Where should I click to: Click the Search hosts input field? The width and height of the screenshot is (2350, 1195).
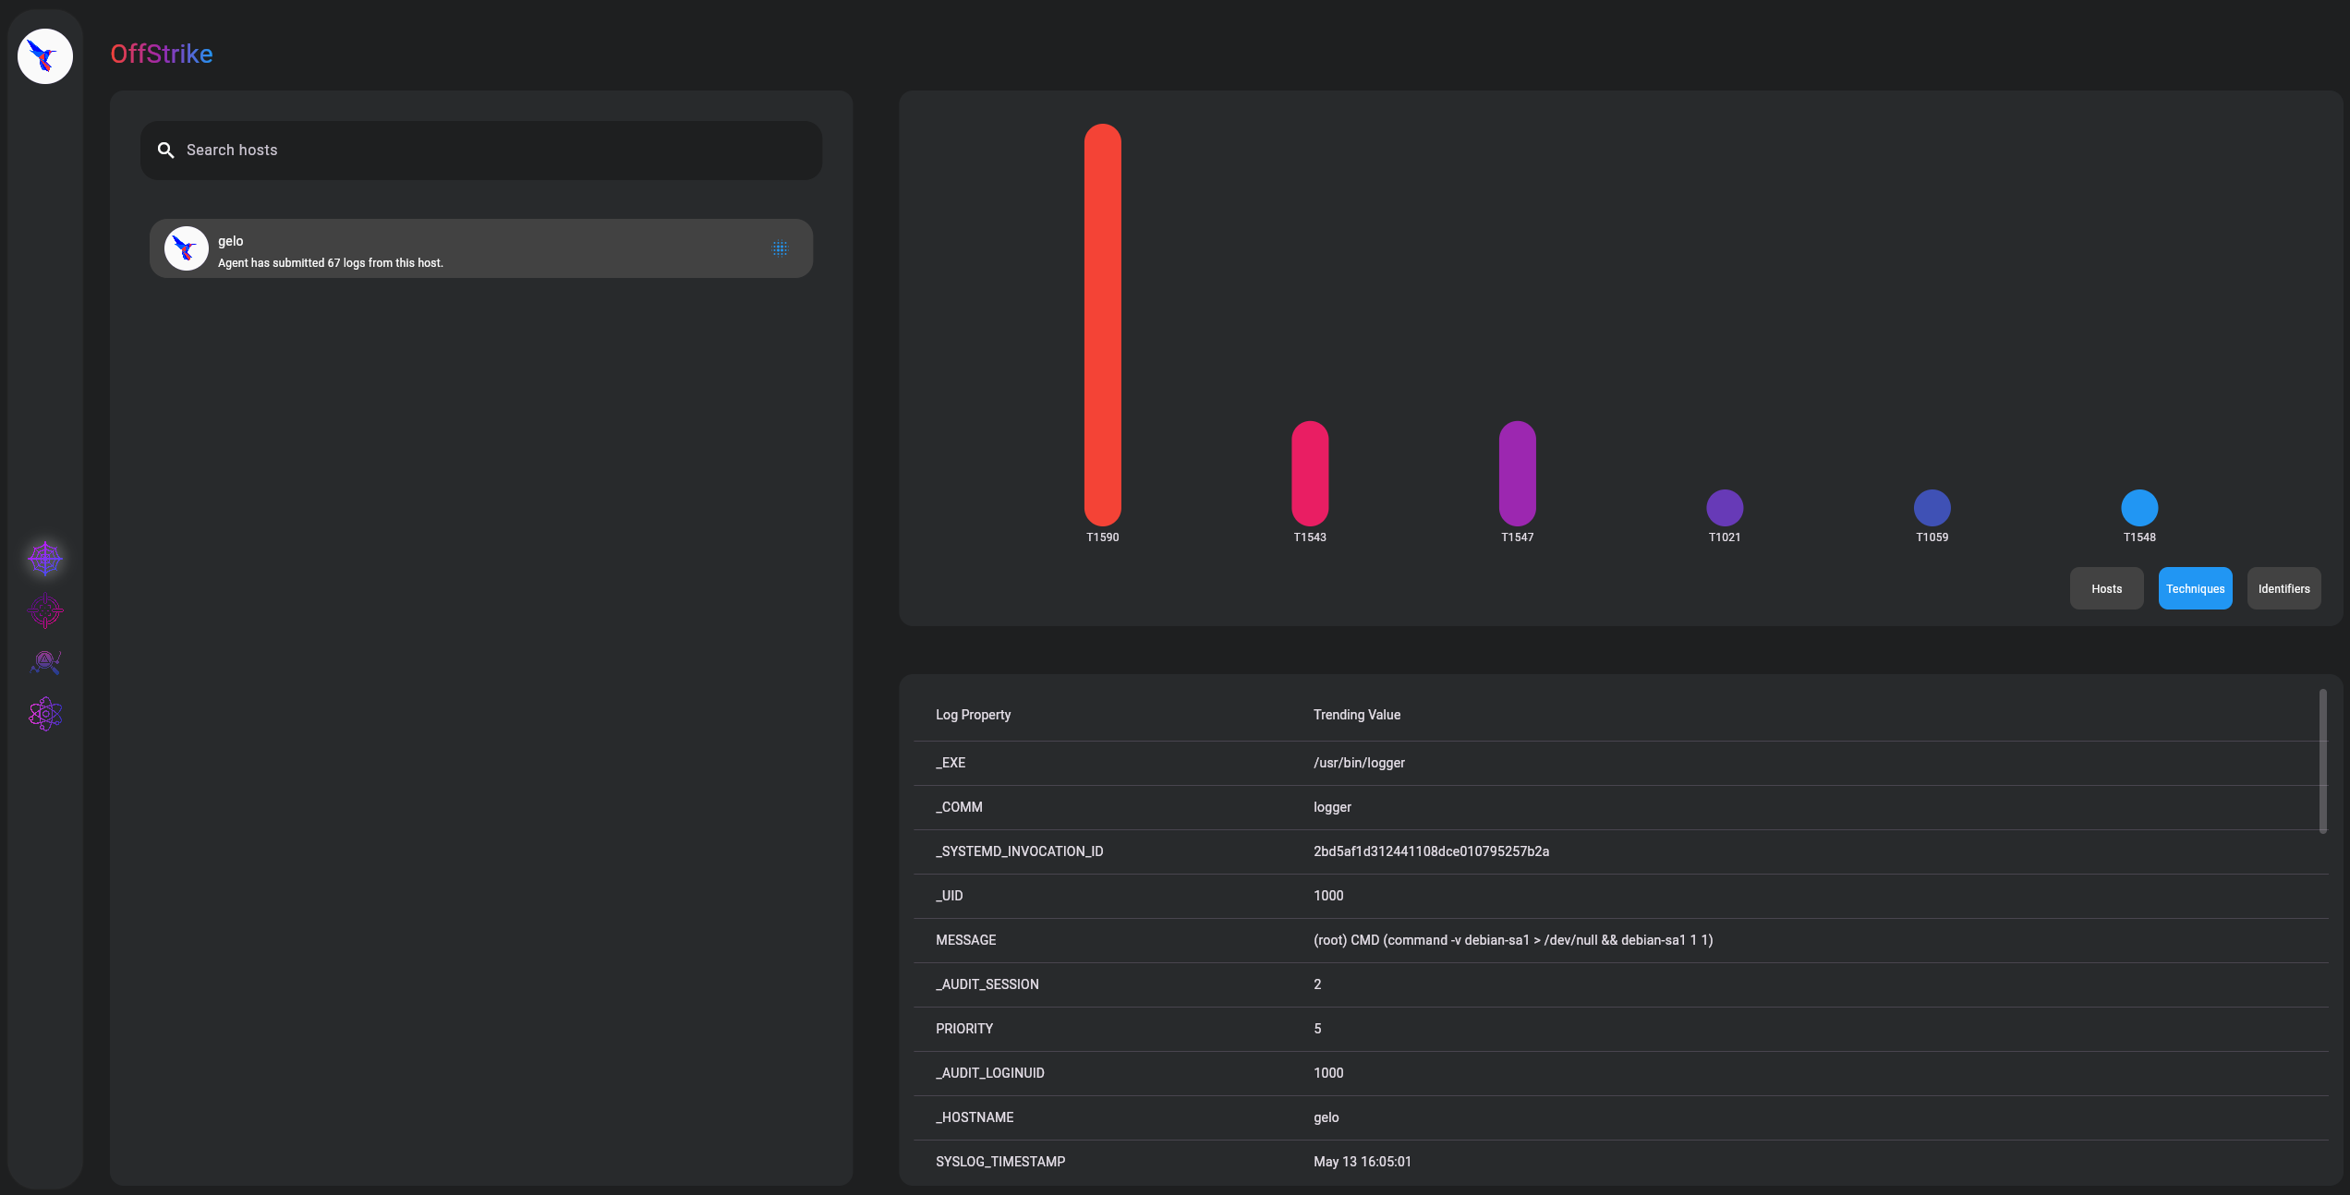point(481,151)
